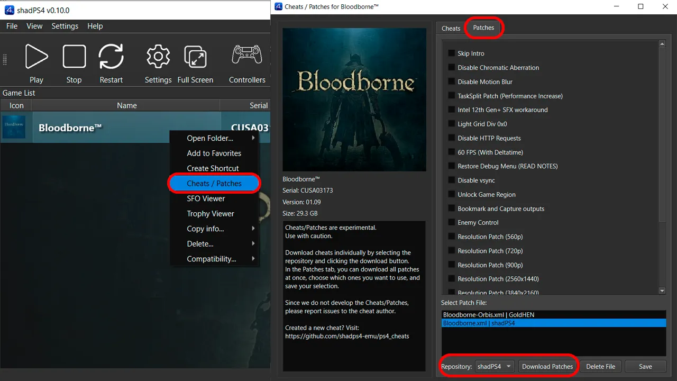Click the Bloodborne game icon in the list

click(x=14, y=127)
